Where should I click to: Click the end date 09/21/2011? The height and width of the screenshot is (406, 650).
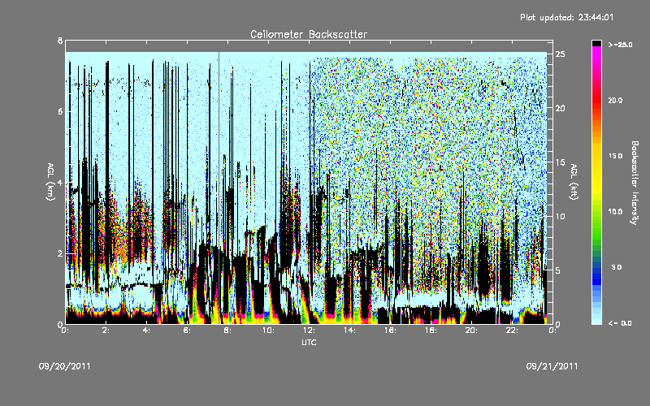552,366
